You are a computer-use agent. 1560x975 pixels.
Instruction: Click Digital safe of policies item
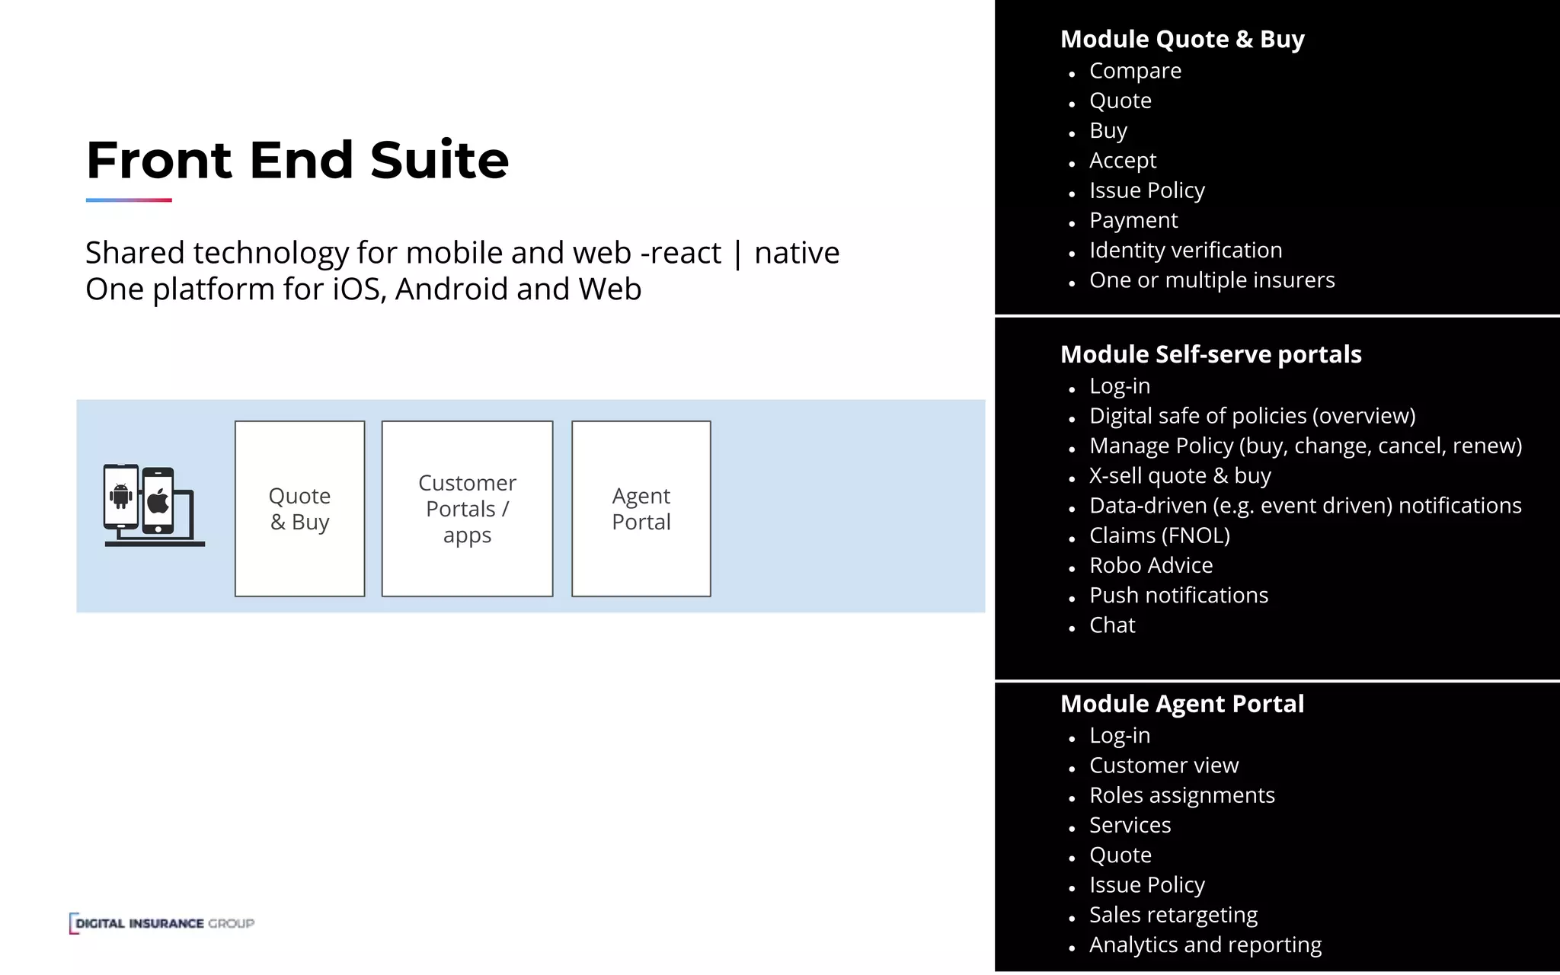(1252, 416)
